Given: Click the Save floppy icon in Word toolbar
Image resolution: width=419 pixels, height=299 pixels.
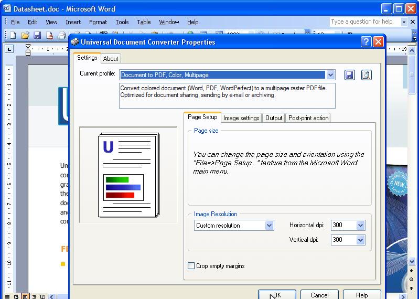Looking at the screenshot, I should click(37, 35).
